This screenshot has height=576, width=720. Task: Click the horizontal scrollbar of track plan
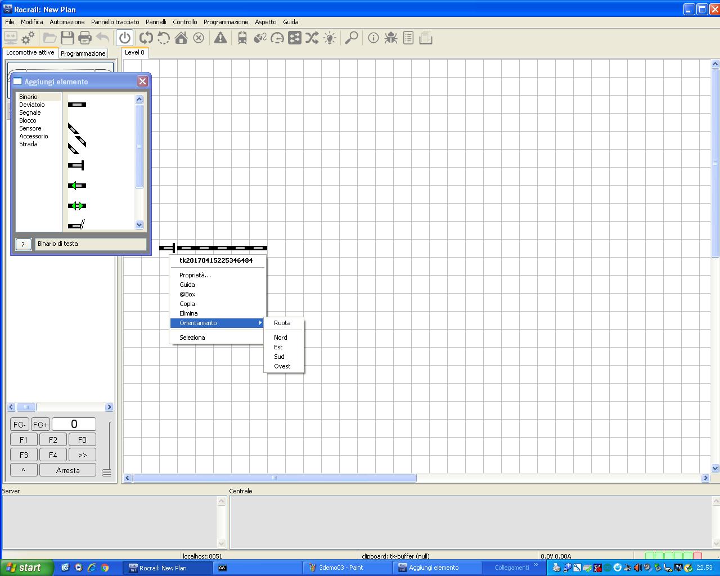[416, 478]
